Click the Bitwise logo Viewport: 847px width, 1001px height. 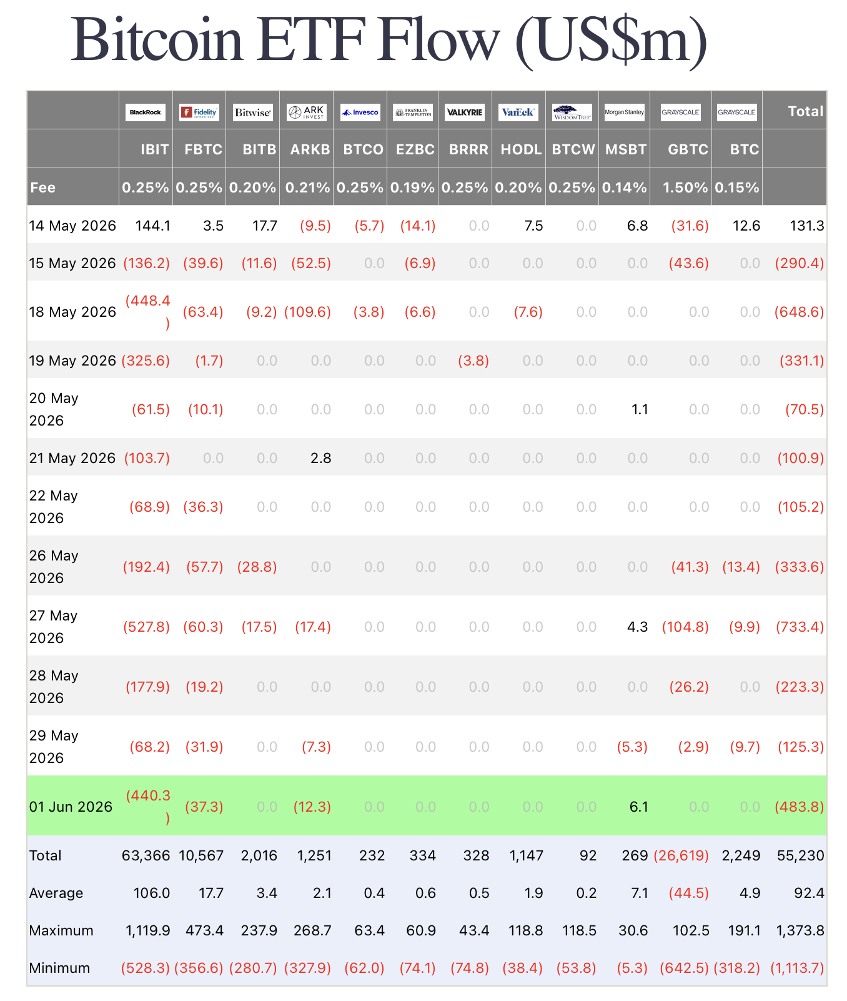[x=253, y=112]
